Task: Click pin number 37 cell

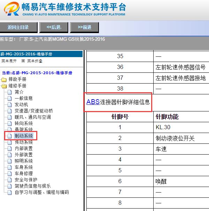Action: point(120,78)
